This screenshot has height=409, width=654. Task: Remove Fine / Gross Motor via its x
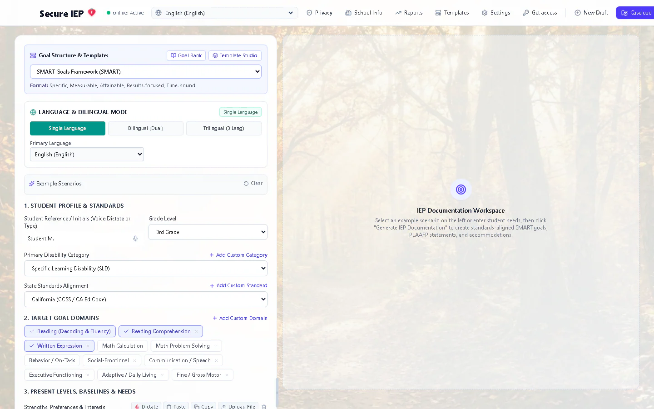227,375
